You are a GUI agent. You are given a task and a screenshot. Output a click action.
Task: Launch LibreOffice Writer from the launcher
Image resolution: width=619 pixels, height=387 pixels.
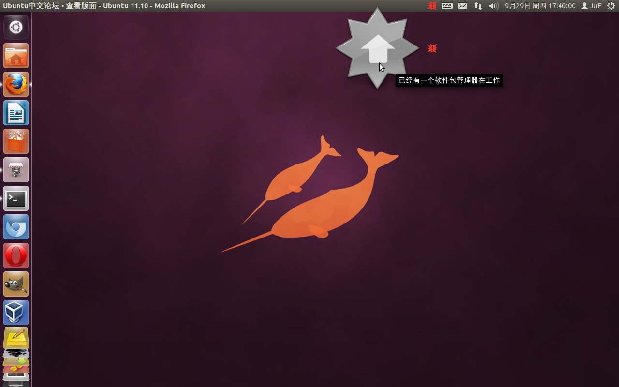coord(16,113)
